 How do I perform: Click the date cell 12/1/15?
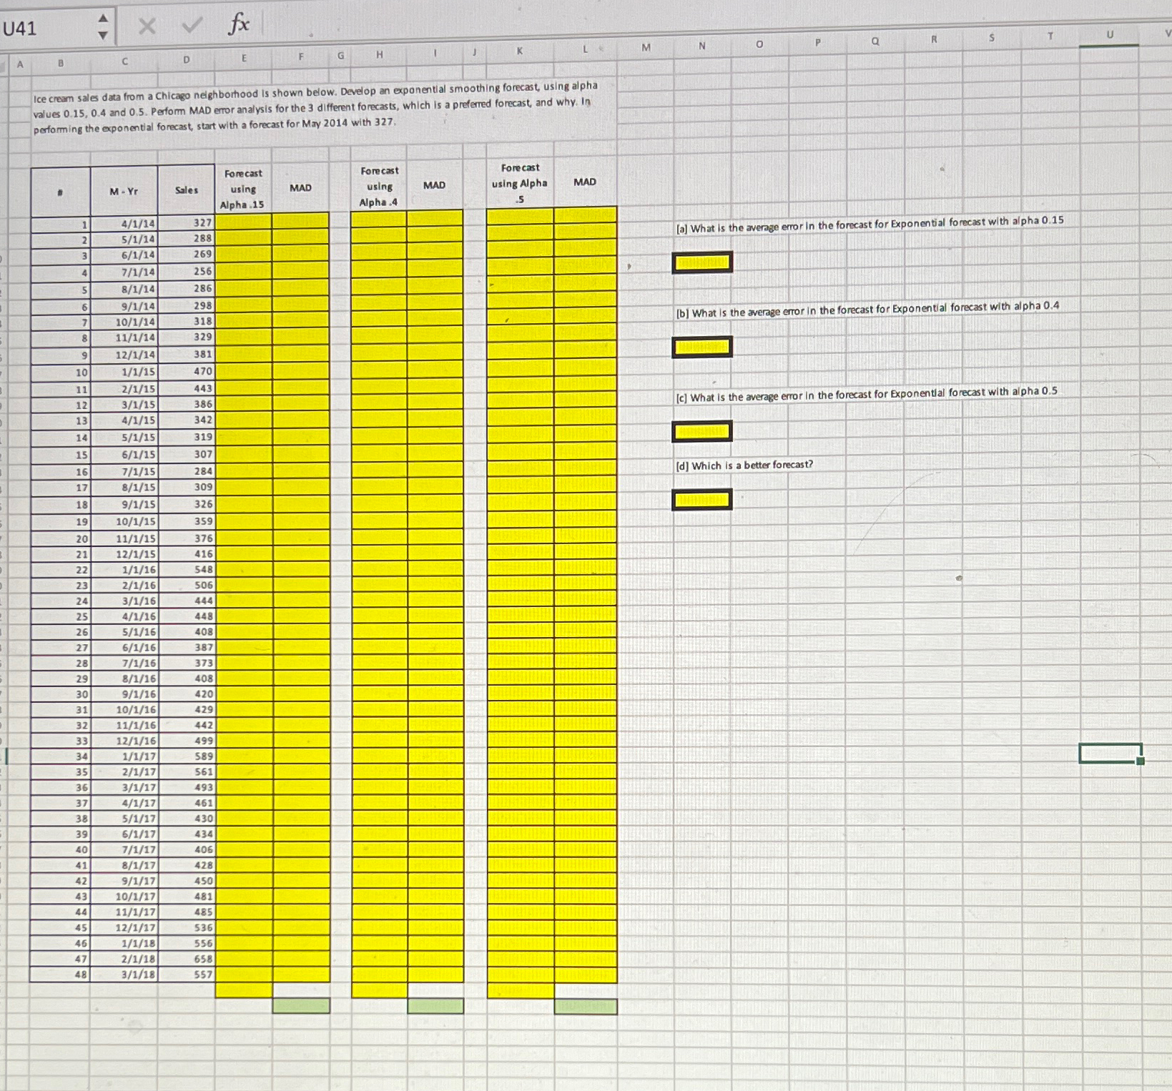point(124,554)
